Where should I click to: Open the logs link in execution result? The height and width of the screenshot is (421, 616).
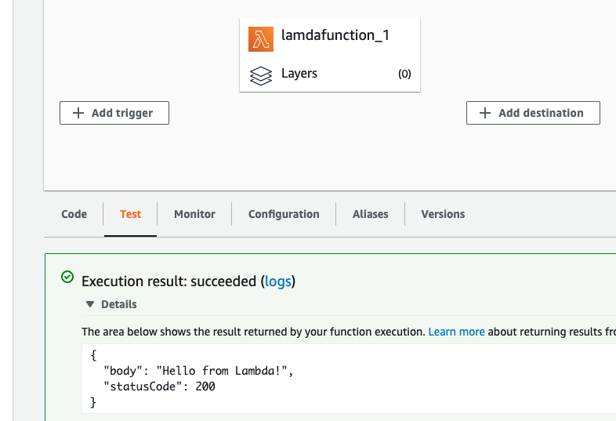(277, 281)
